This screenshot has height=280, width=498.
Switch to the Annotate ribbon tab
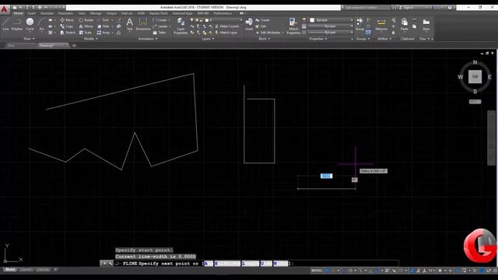(x=47, y=13)
